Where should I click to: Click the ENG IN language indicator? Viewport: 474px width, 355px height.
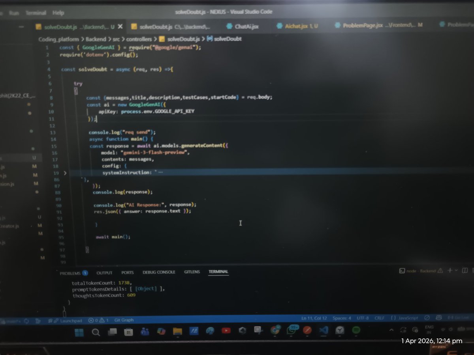(x=429, y=330)
